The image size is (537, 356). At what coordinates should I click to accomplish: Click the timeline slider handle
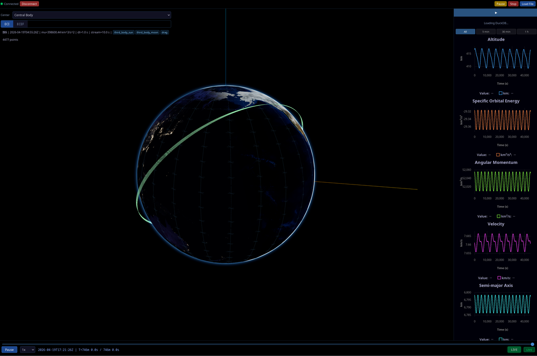[532, 344]
